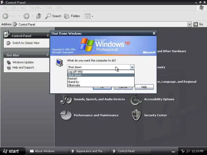
Task: Click Switch to Classic View link
Action: [26, 43]
